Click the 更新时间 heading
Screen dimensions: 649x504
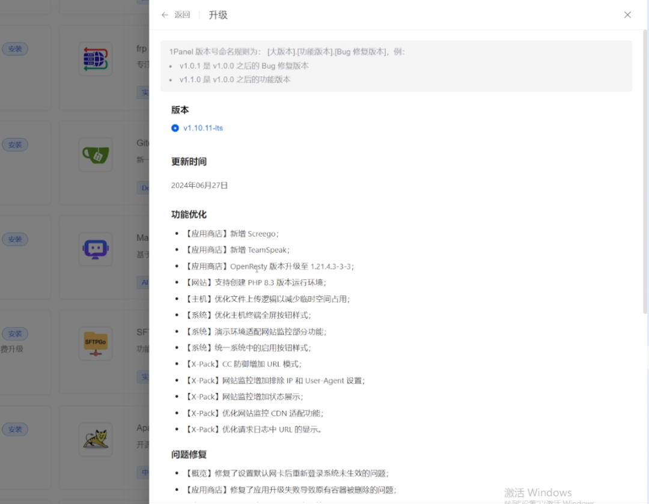pyautogui.click(x=189, y=162)
